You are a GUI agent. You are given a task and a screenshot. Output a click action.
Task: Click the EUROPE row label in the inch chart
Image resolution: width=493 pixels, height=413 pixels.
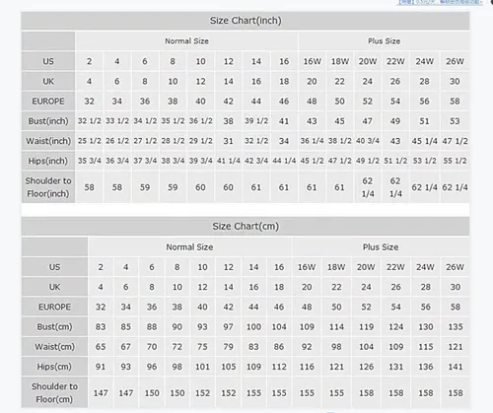48,102
